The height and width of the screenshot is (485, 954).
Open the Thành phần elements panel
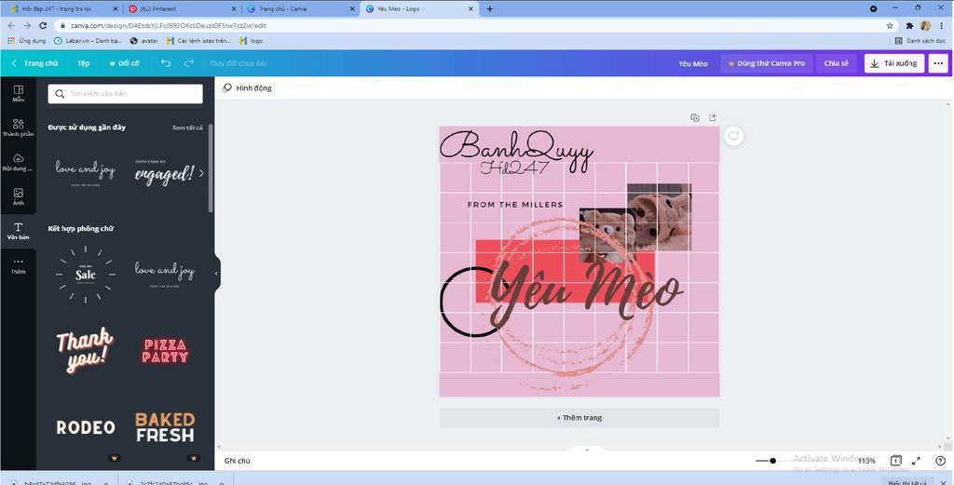[x=19, y=128]
